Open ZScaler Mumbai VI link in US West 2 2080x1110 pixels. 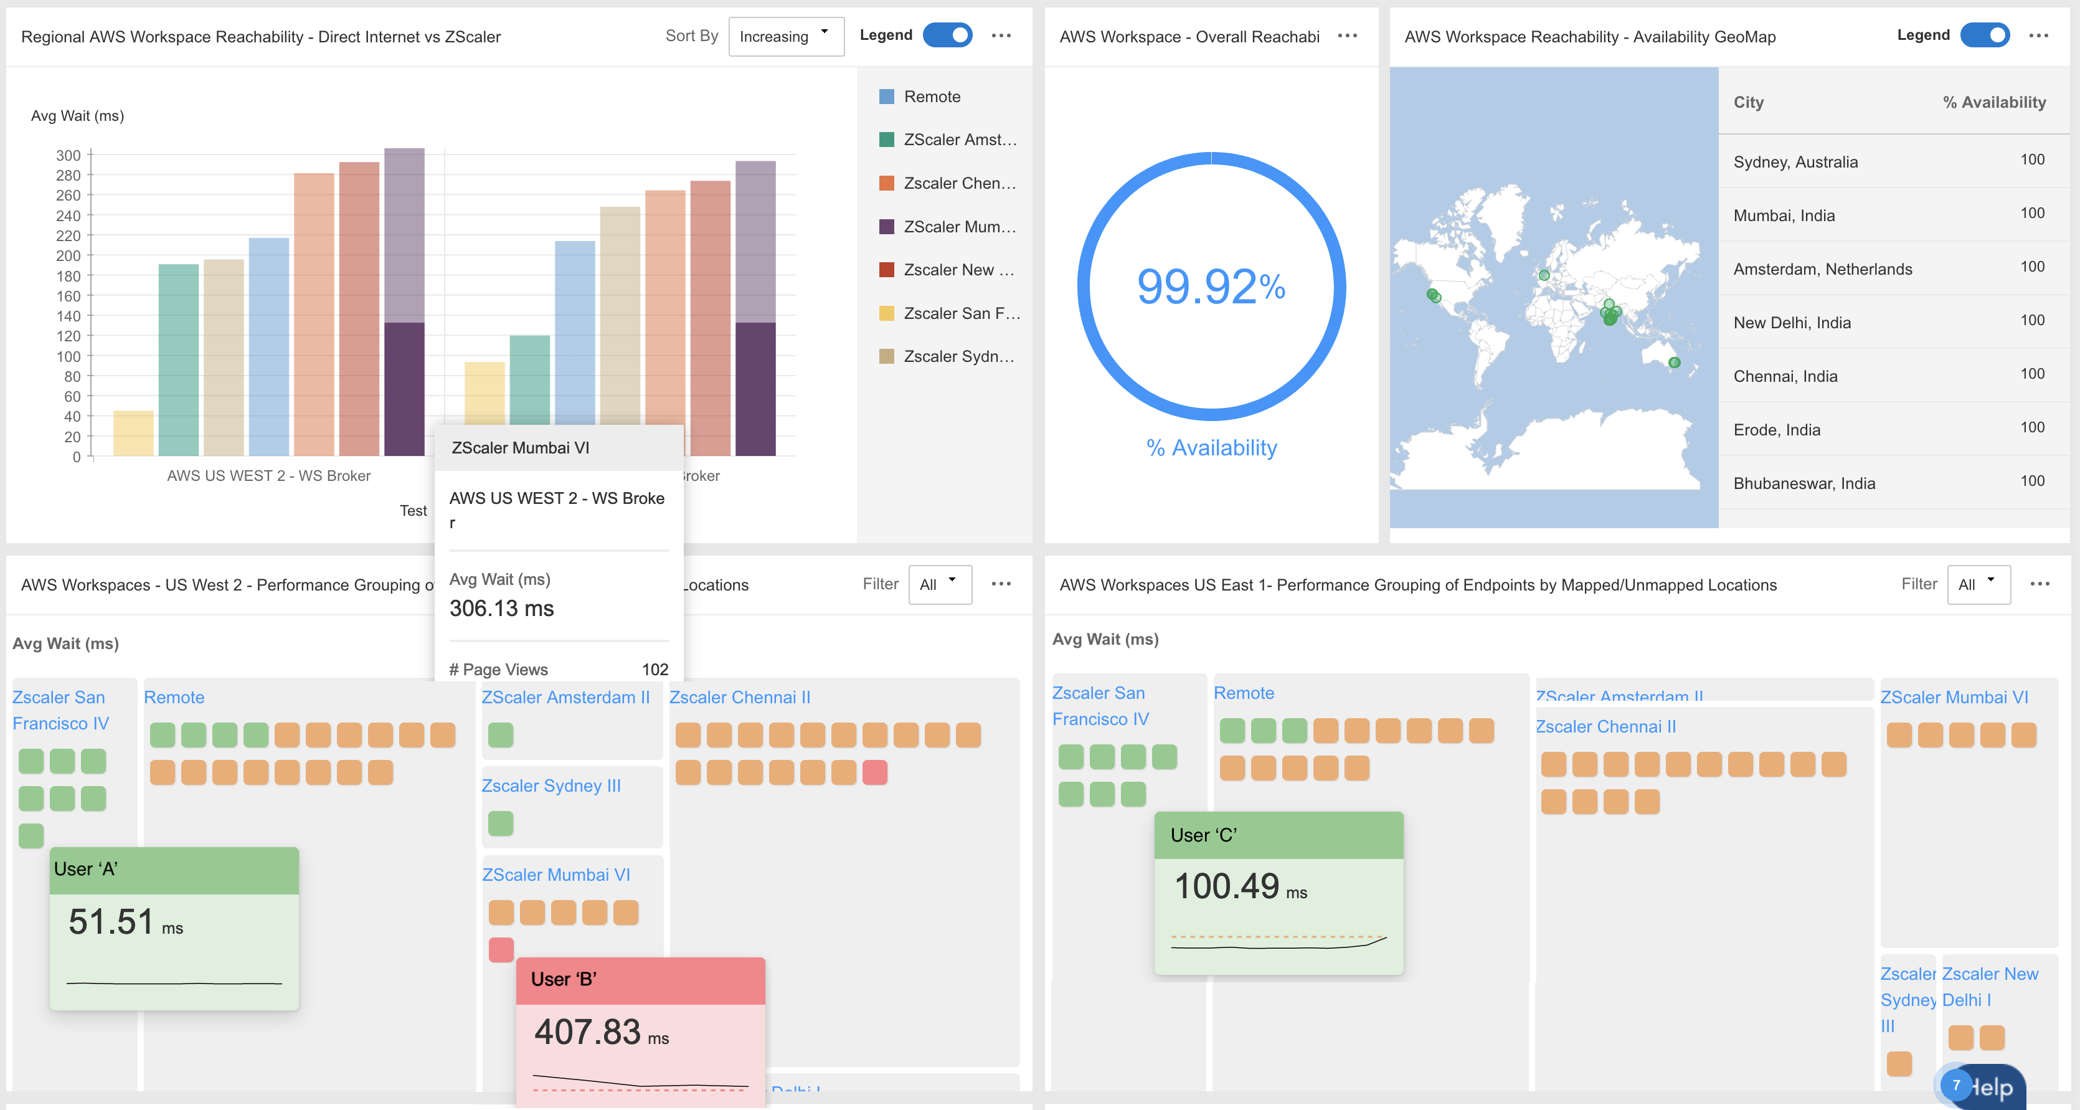coord(555,875)
